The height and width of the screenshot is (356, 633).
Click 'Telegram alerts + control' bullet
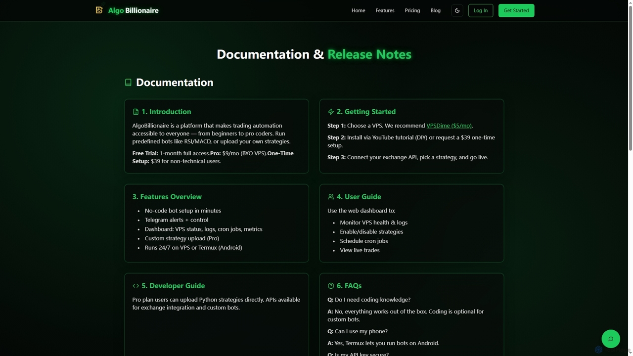[x=177, y=220]
